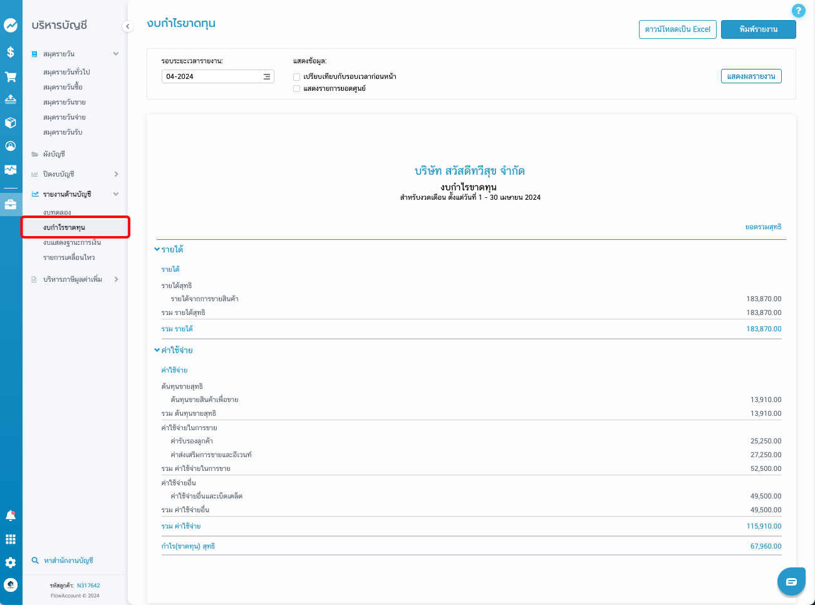Click the help question mark icon

[798, 11]
